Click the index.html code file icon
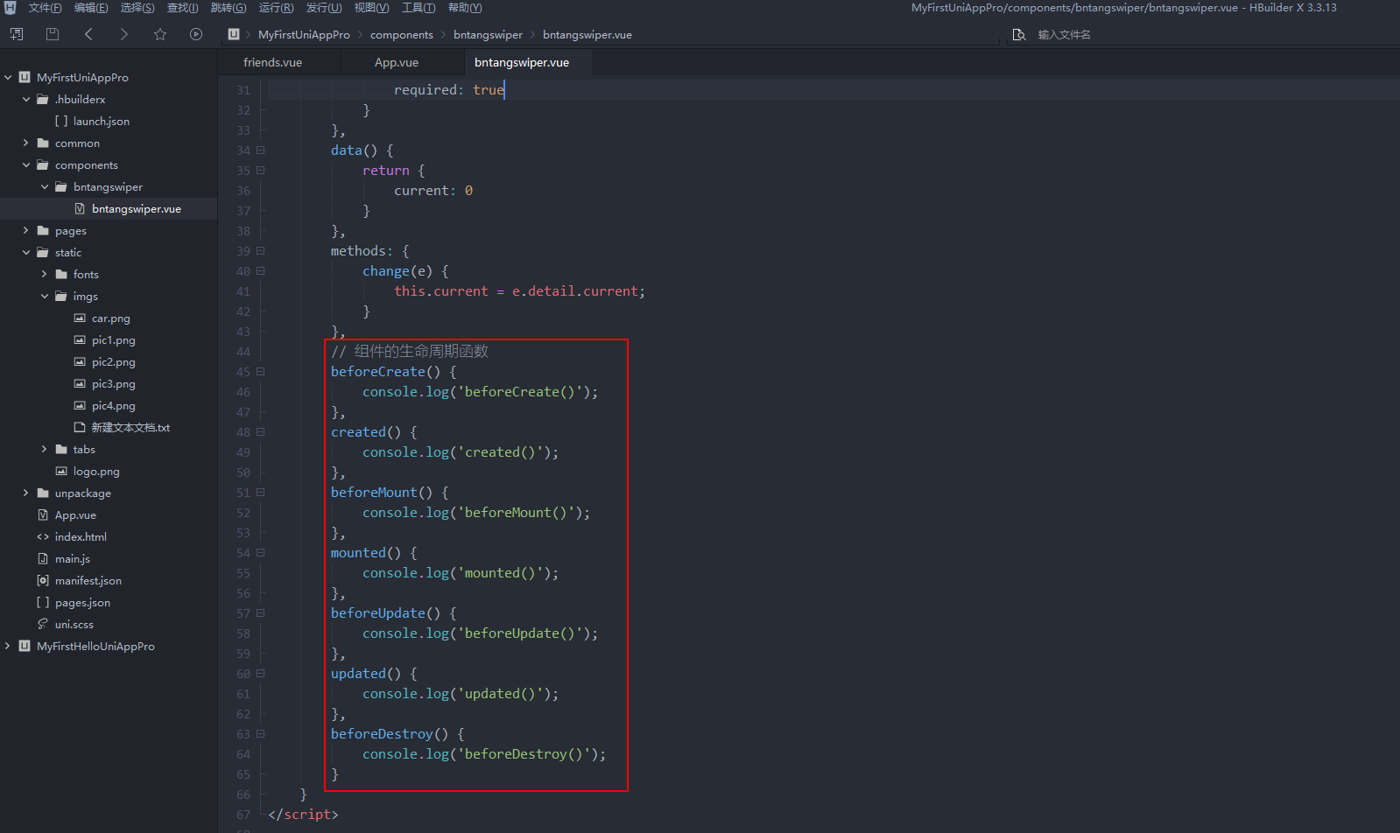The height and width of the screenshot is (833, 1400). click(43, 537)
